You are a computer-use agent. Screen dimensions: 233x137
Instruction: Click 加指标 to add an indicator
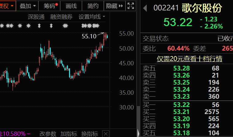pyautogui.click(x=69, y=134)
